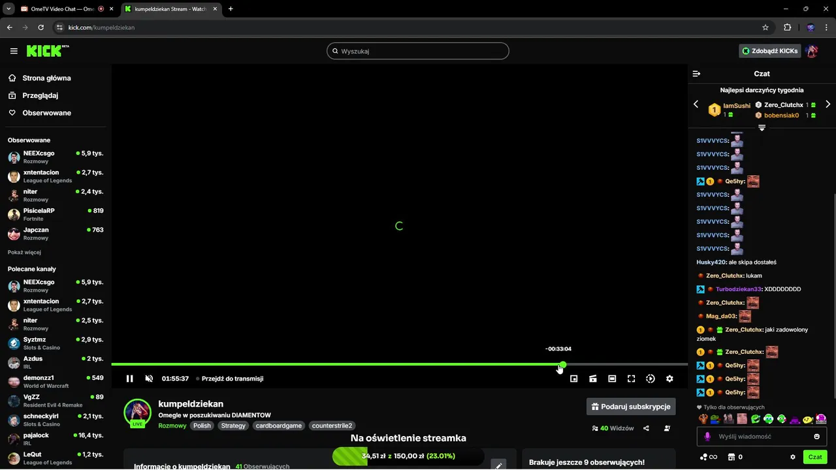Show next top gifters page

click(x=828, y=104)
